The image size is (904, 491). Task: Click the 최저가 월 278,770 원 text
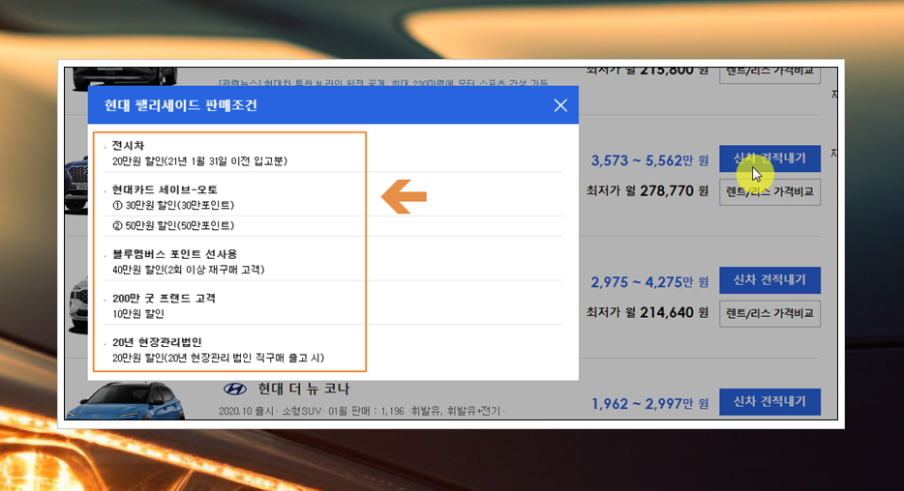click(648, 191)
